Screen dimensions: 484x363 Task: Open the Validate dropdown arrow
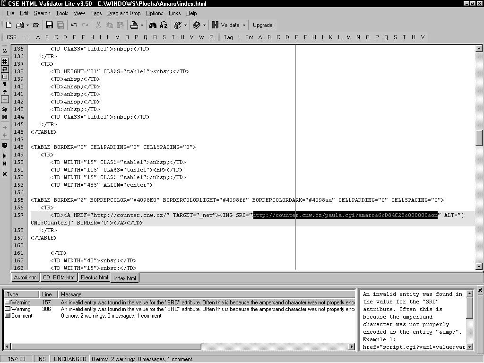(x=244, y=25)
